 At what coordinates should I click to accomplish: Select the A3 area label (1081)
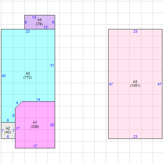[x=135, y=83]
